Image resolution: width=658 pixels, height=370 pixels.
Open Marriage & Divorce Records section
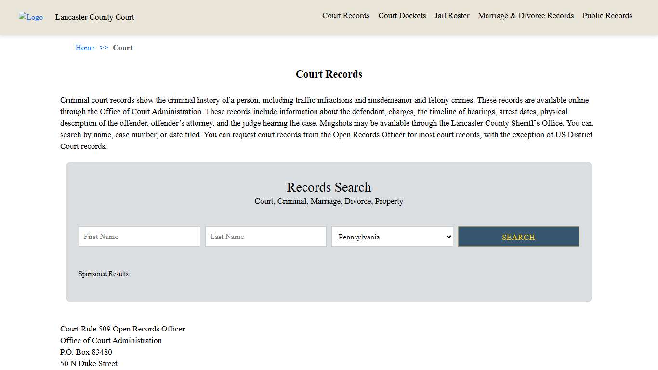pos(526,16)
